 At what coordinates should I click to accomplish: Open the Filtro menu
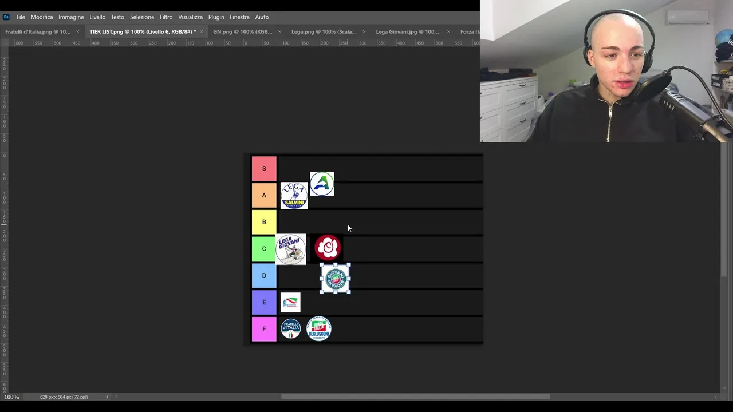click(x=166, y=17)
